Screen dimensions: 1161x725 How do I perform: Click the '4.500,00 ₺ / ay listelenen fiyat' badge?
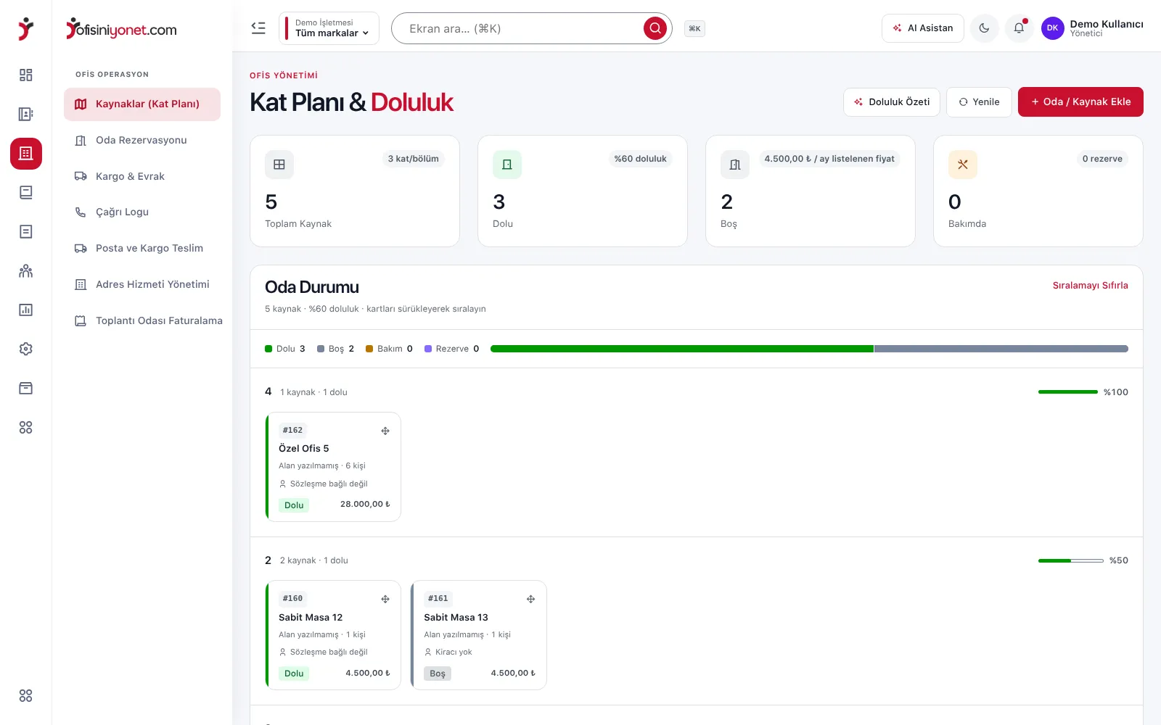click(x=829, y=159)
